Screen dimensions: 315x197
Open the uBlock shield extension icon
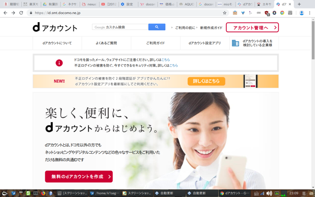tap(267, 13)
